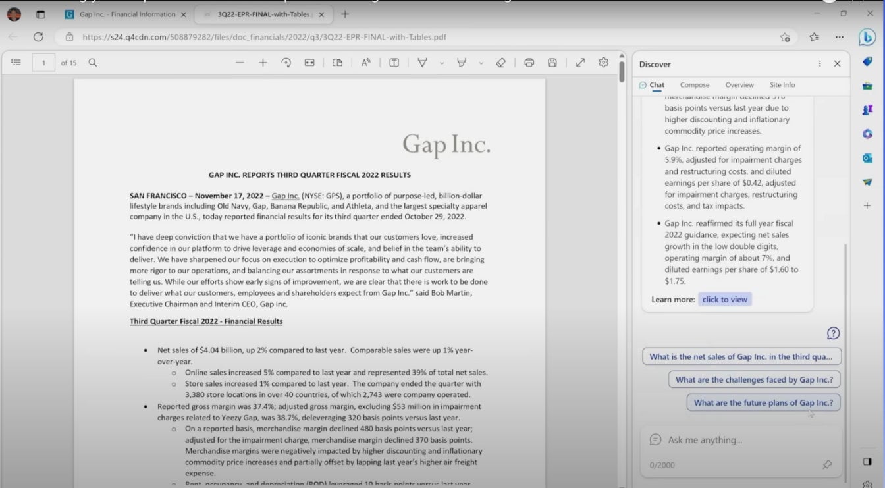Select the Highlight tool
The height and width of the screenshot is (488, 885).
(462, 63)
